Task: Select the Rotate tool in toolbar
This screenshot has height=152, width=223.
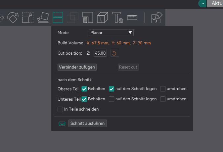Action: [13, 18]
